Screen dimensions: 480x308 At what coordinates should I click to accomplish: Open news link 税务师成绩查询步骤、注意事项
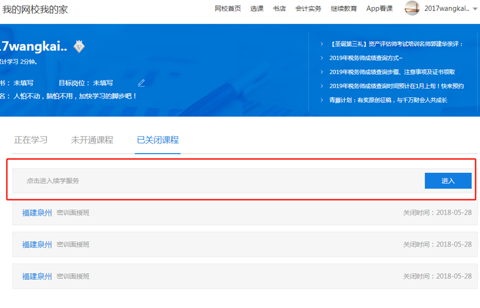(x=392, y=72)
